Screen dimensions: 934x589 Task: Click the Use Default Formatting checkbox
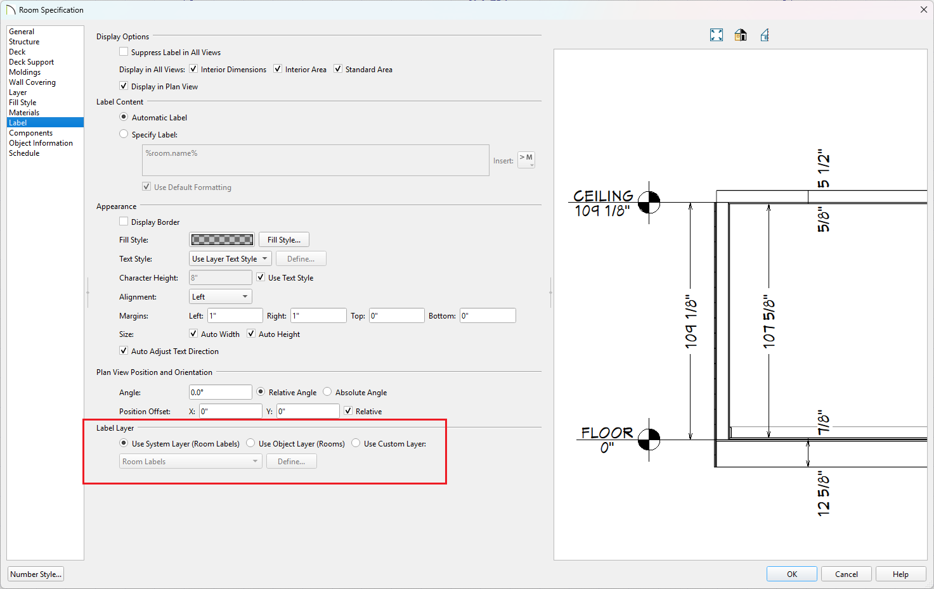(146, 187)
